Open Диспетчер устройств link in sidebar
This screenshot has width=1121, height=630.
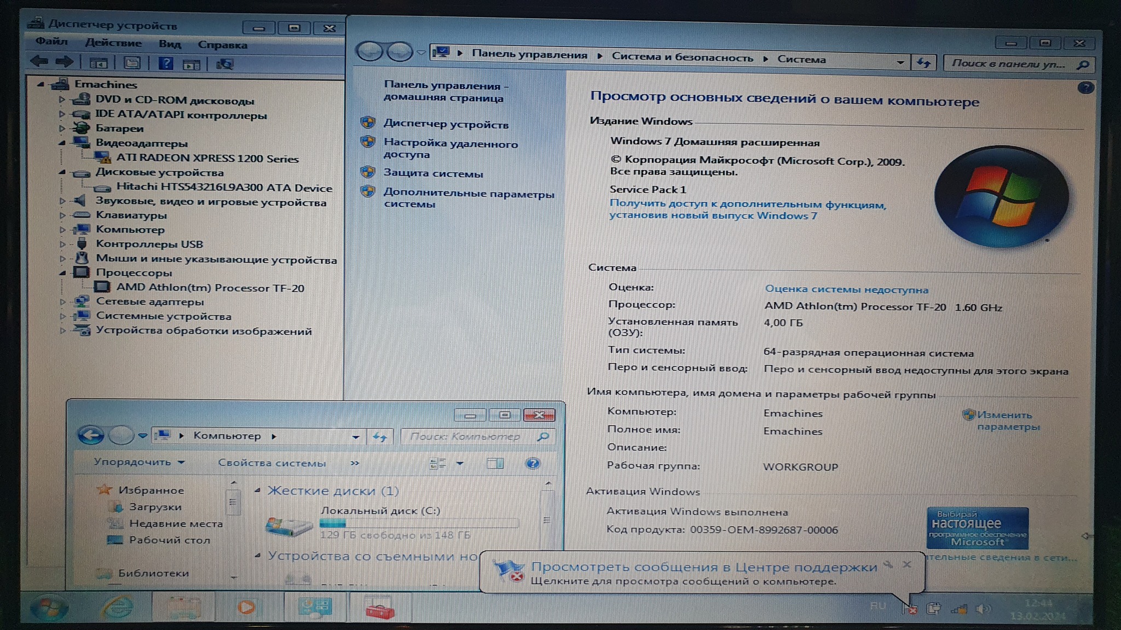[446, 124]
